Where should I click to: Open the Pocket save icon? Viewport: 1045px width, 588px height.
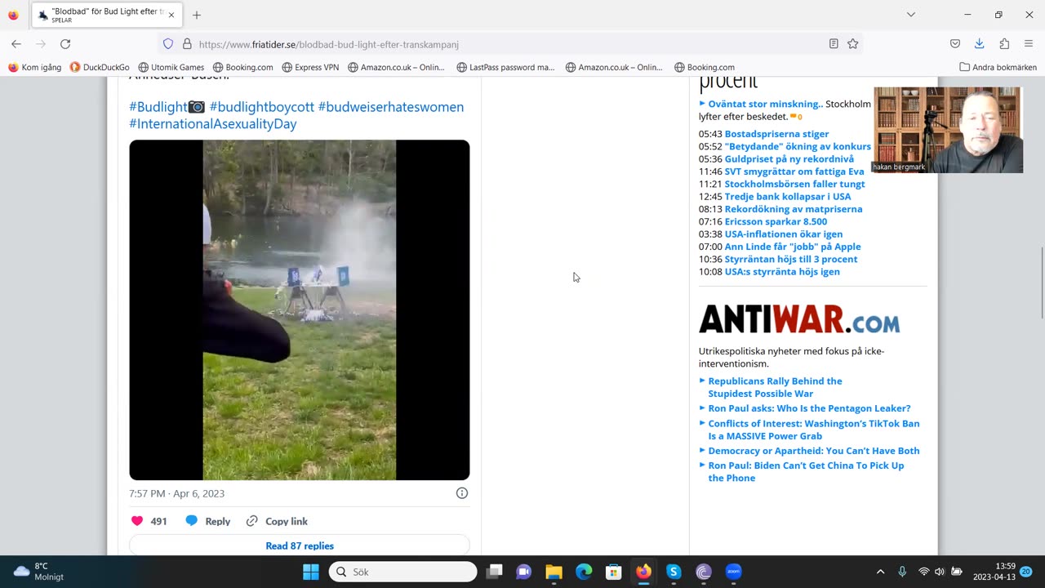click(x=955, y=44)
